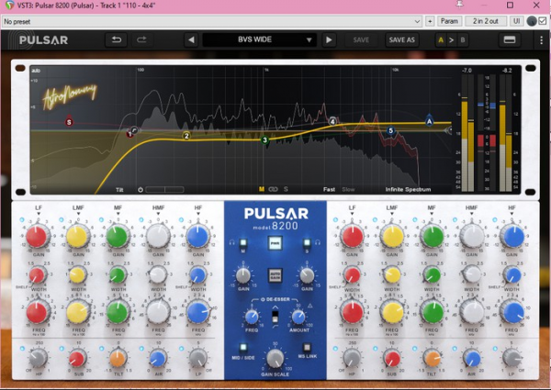
Task: Select blue EQ node 5 on graph
Action: click(390, 130)
